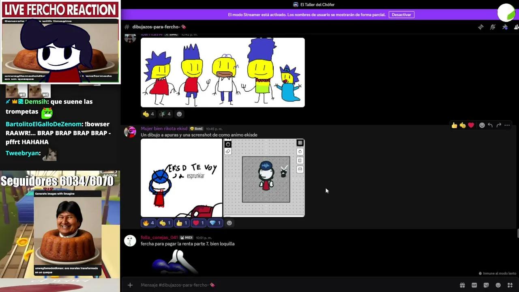
Task: Click the Evo Morales cake image overlay
Action: click(67, 234)
